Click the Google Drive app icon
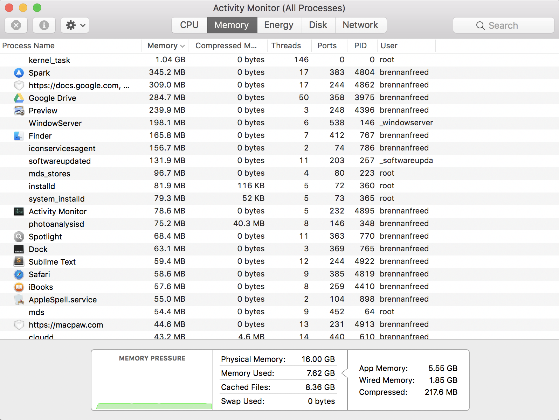The height and width of the screenshot is (420, 559). (x=19, y=98)
